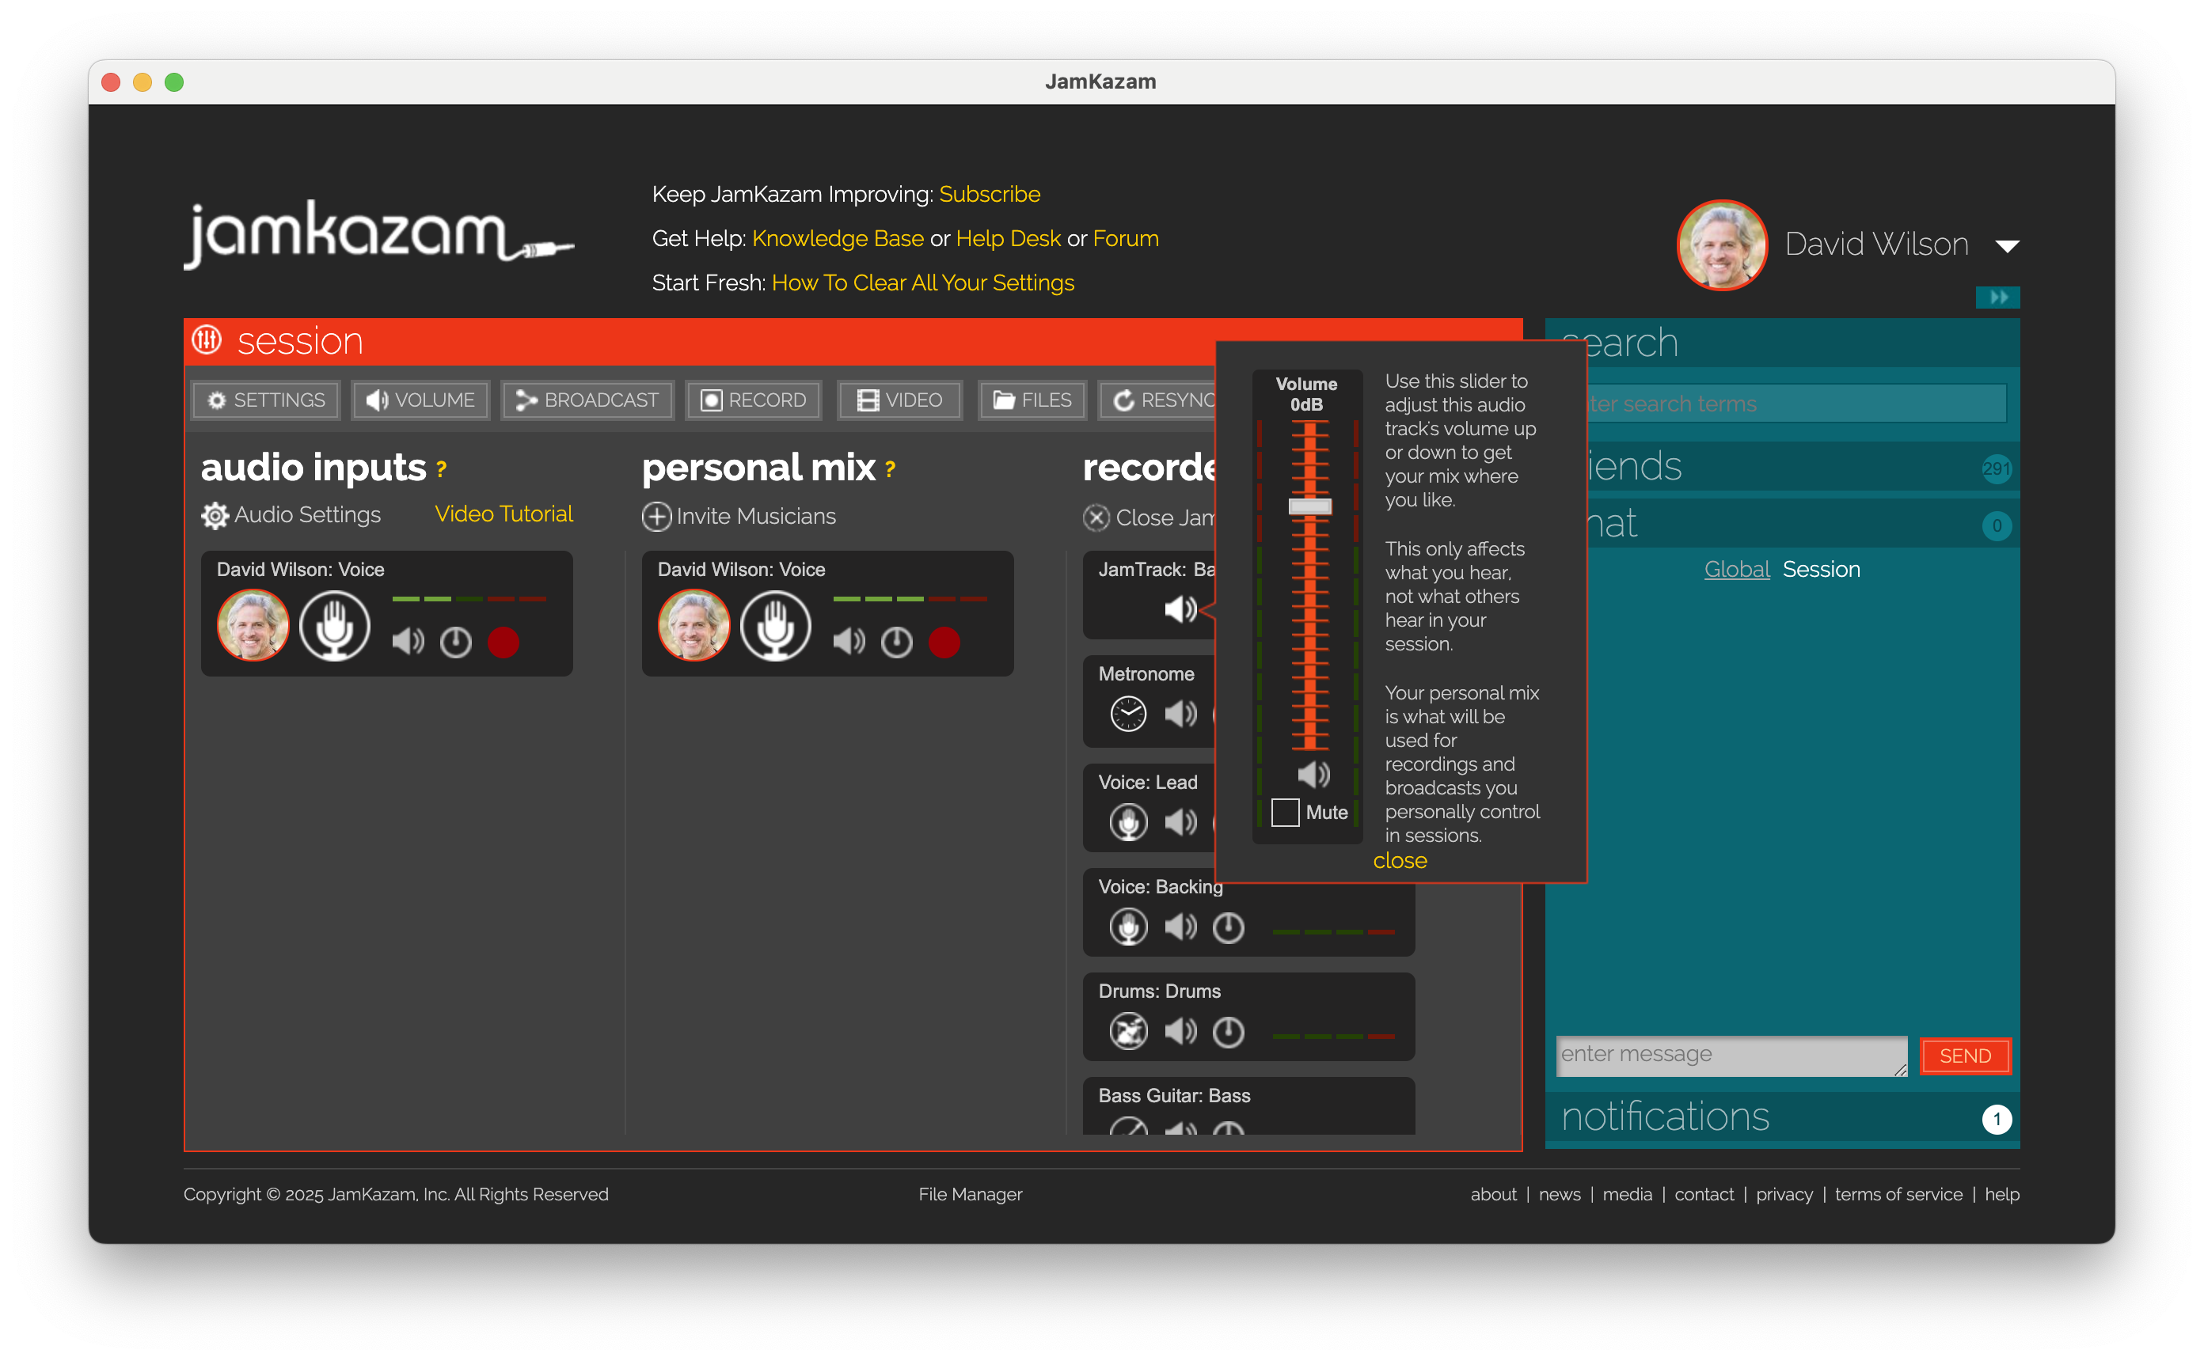Click the volume slider handle in popup
Image resolution: width=2204 pixels, height=1361 pixels.
[x=1310, y=506]
